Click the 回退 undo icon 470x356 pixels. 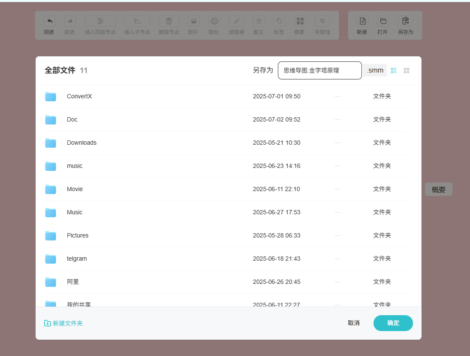[x=50, y=21]
